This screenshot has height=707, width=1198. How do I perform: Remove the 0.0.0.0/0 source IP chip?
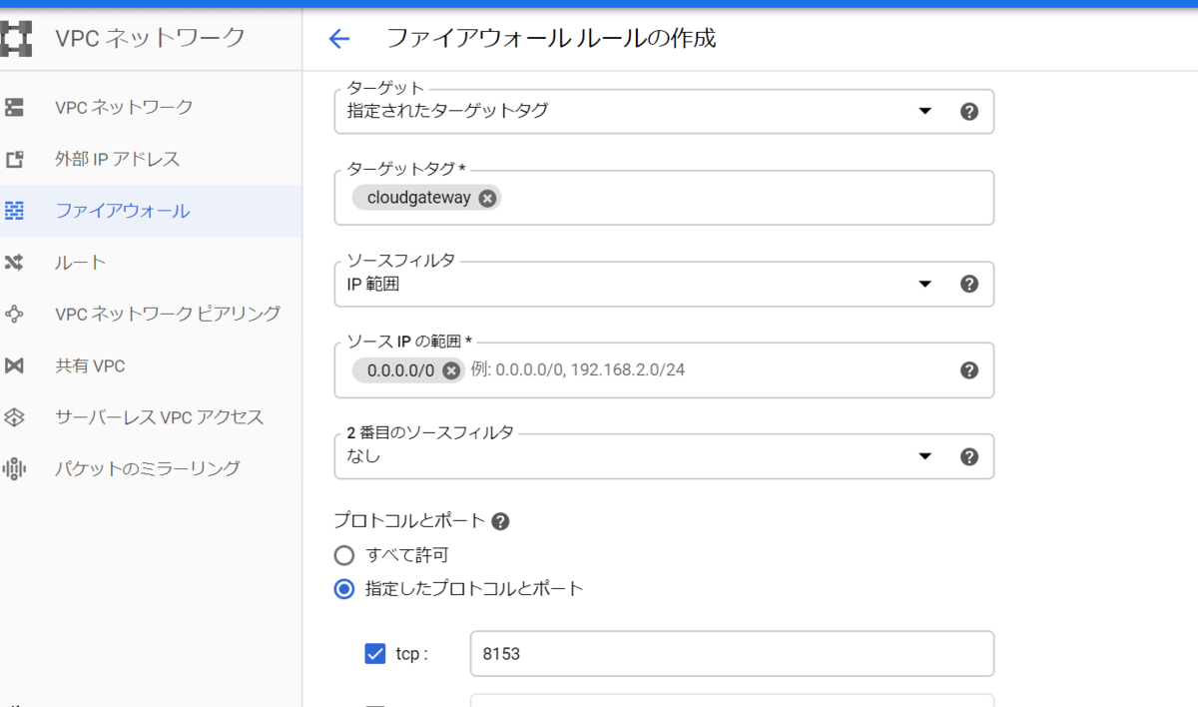coord(451,370)
